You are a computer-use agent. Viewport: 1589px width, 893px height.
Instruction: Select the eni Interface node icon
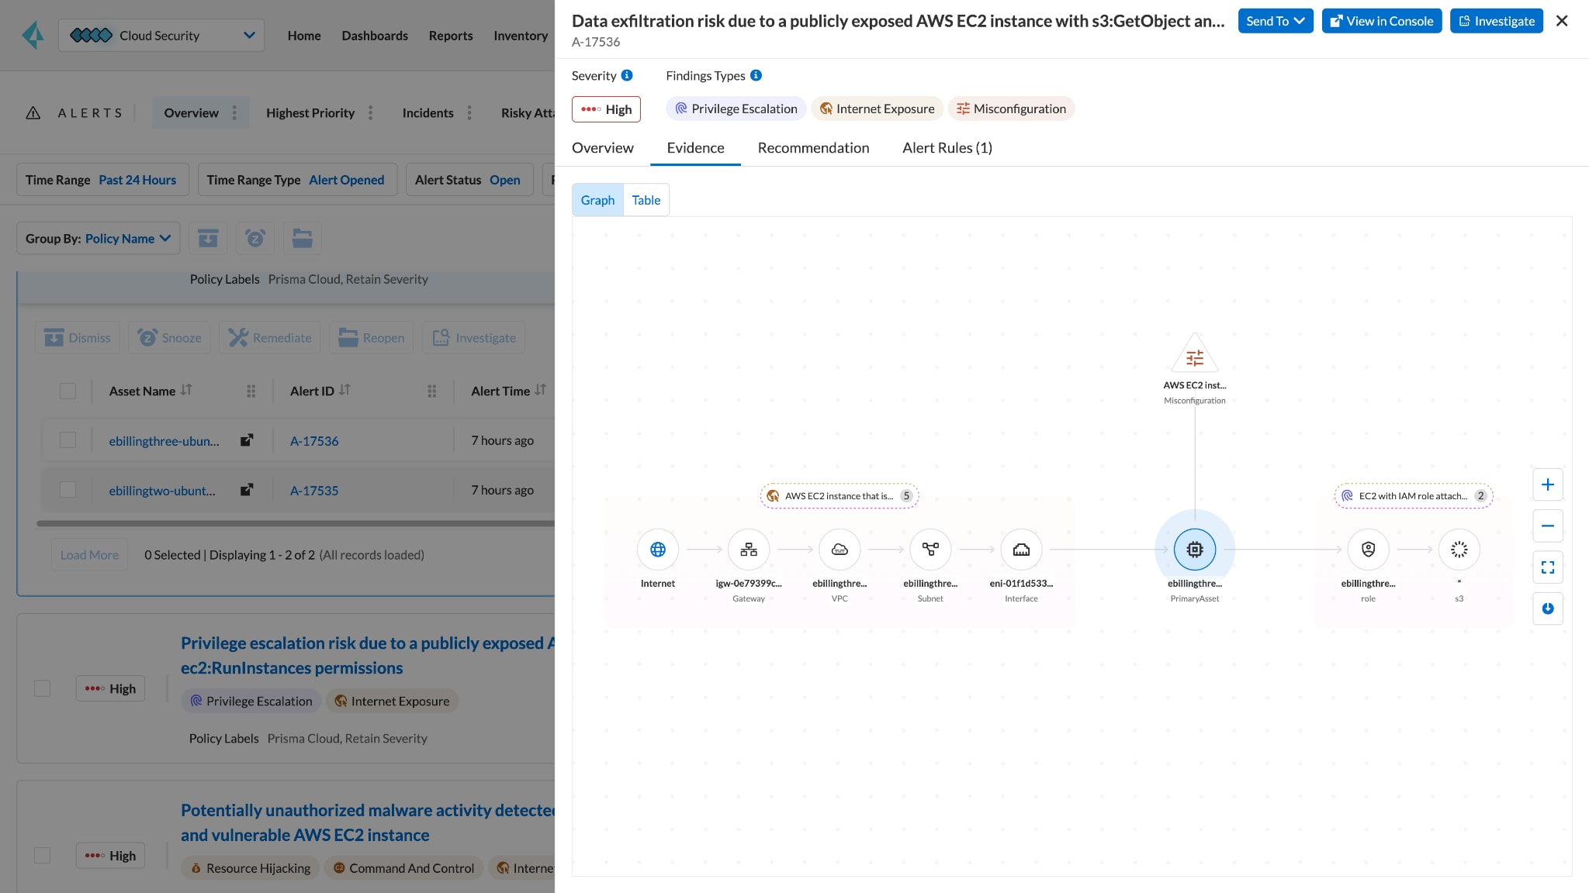1021,549
